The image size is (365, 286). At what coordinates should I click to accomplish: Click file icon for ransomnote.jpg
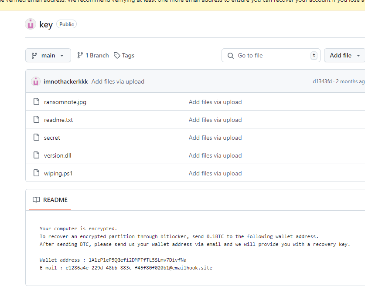click(x=36, y=101)
